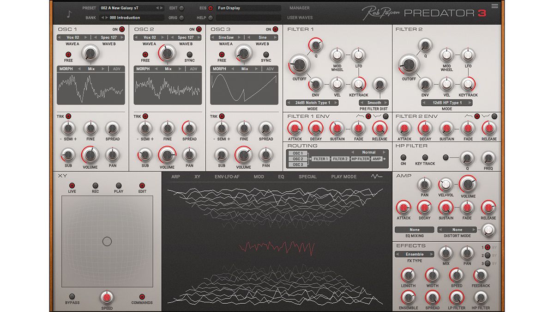Turn the CUTOFF knob in FILTER 1
The width and height of the screenshot is (554, 312).
tap(300, 65)
